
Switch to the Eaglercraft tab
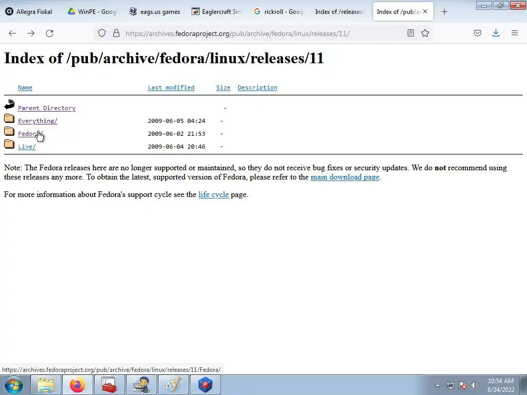coord(217,12)
